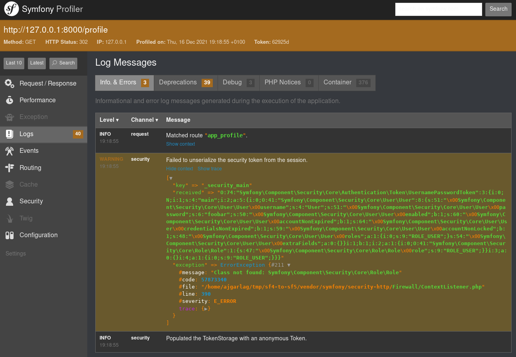Show context for app_profile route message

[181, 144]
